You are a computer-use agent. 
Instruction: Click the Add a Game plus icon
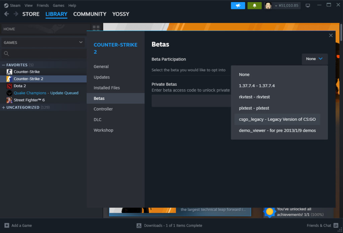point(7,225)
